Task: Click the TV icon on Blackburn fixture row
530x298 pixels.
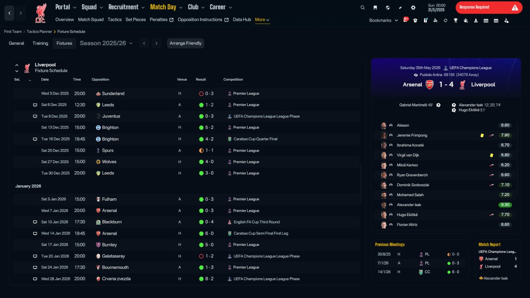Action: click(35, 222)
